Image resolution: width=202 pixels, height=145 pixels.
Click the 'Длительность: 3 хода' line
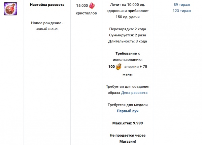coord(128,41)
